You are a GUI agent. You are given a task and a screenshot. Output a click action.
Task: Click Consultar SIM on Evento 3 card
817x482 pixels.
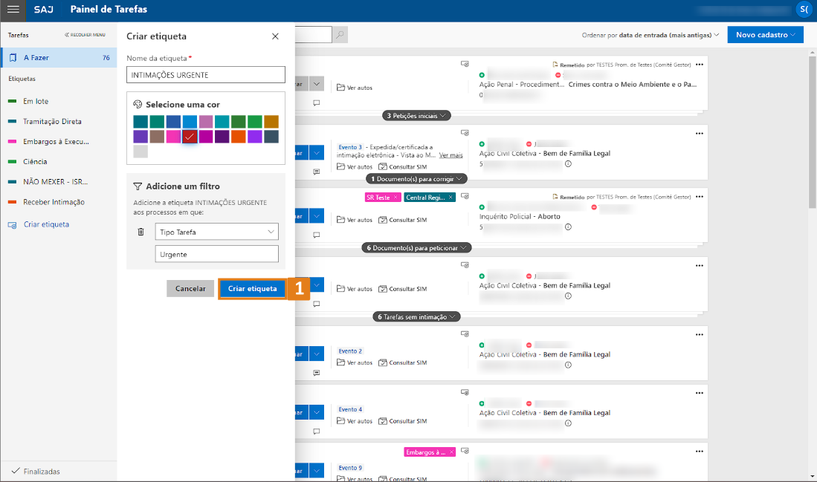point(402,167)
